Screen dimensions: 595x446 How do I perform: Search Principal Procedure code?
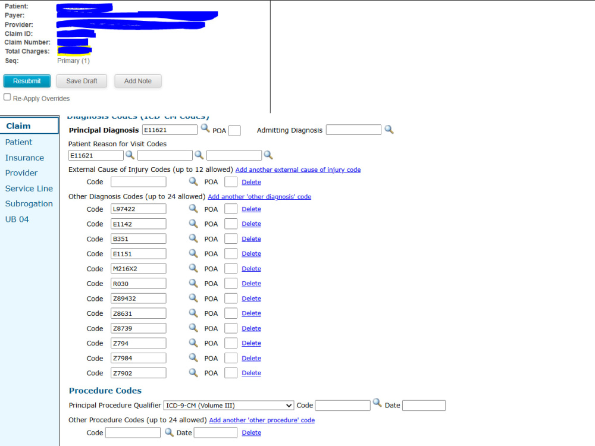[x=377, y=403]
